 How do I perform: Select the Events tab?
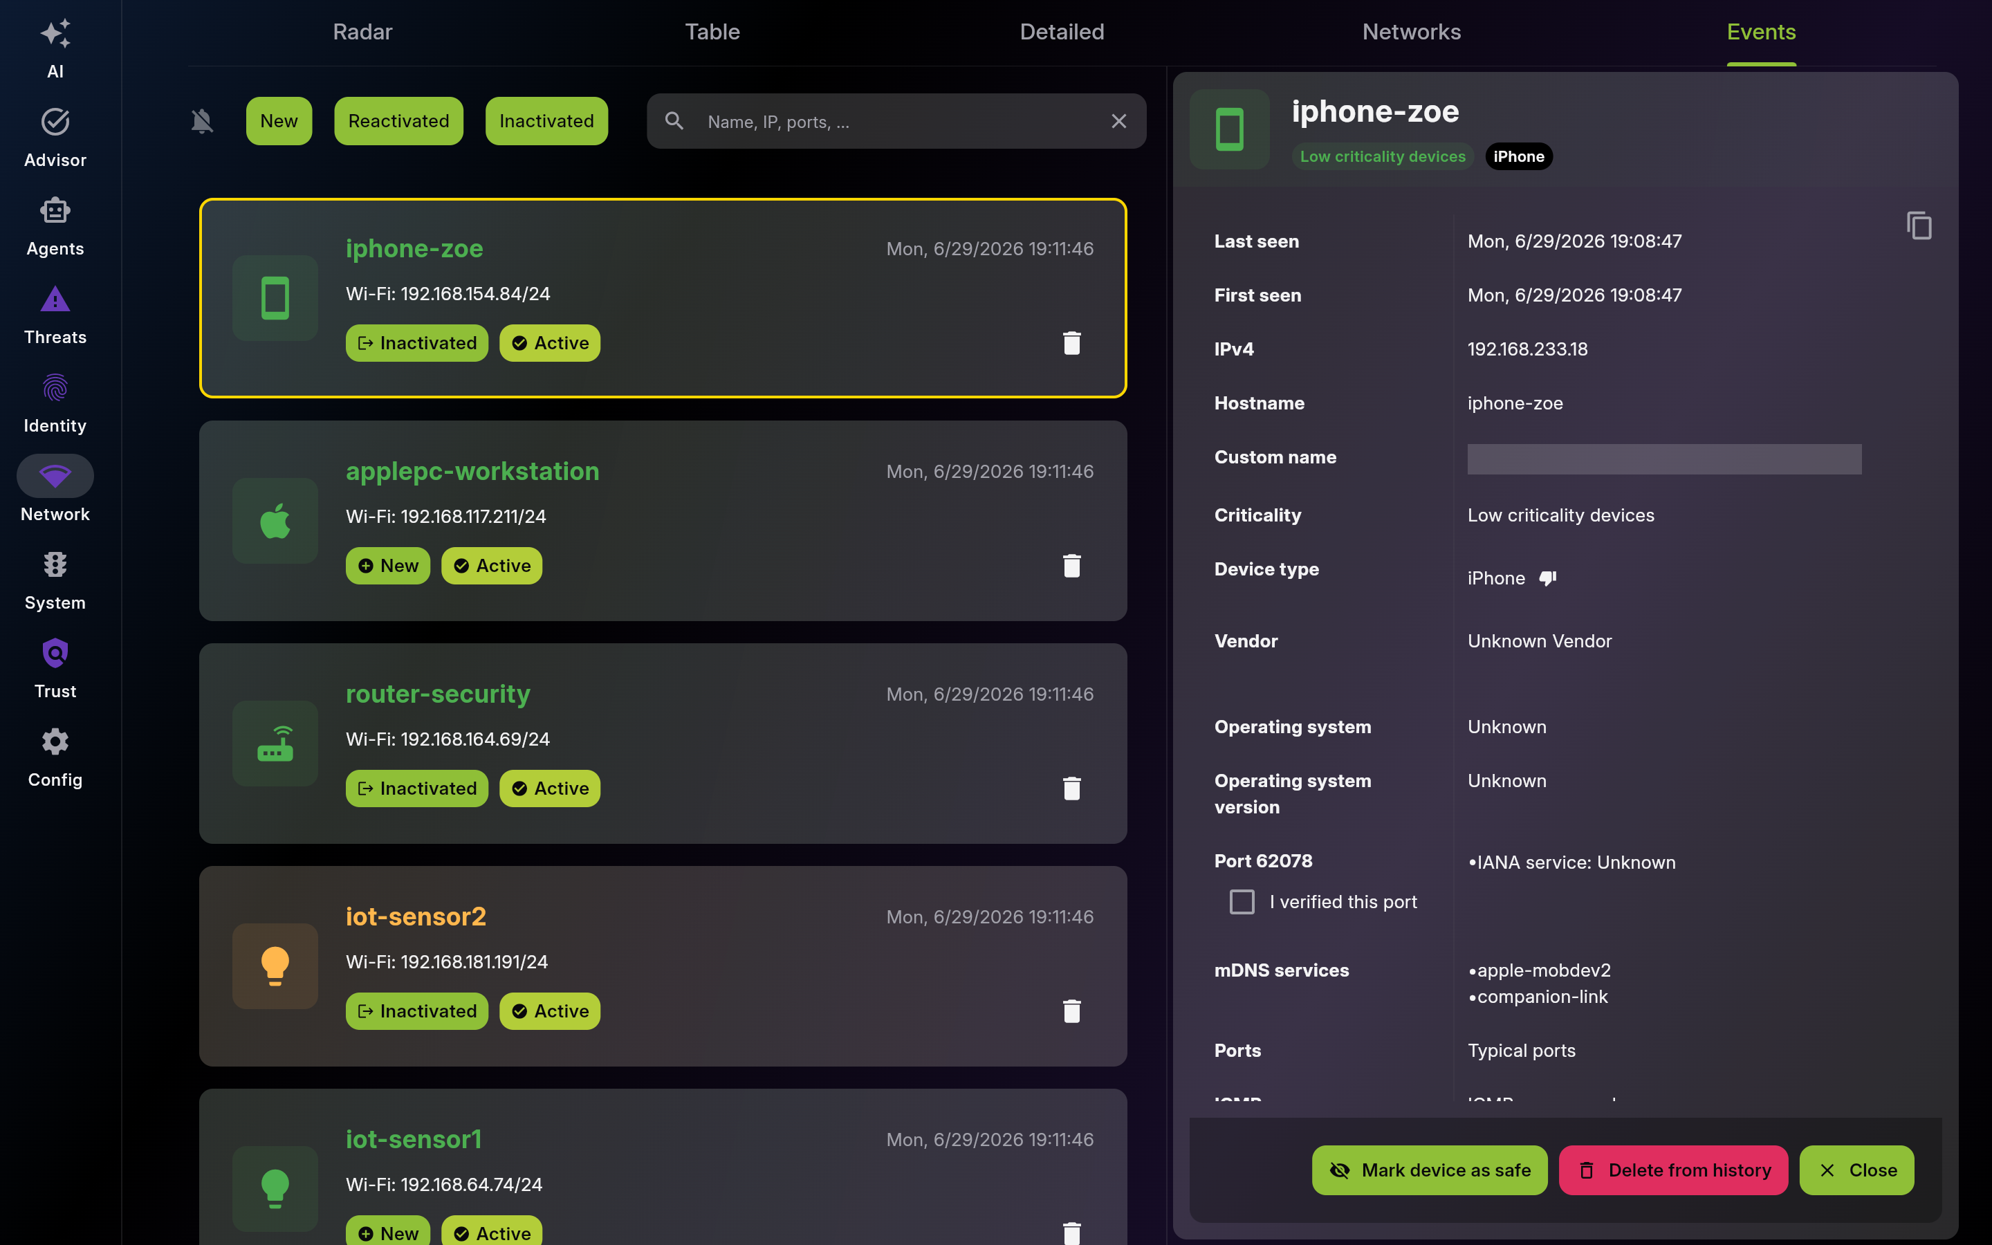1762,32
